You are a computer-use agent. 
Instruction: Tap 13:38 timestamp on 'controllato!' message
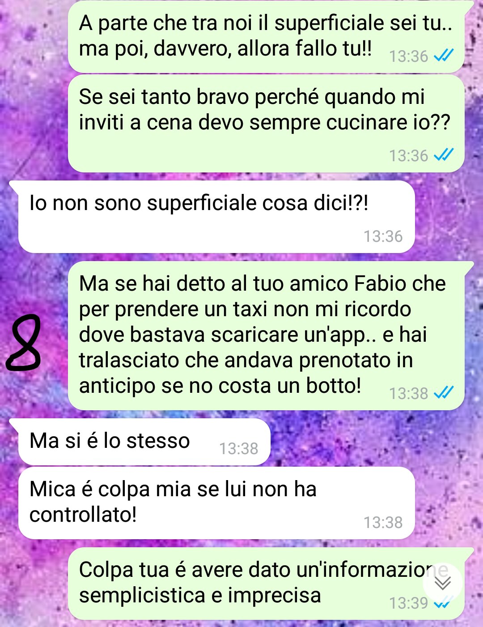pyautogui.click(x=383, y=522)
